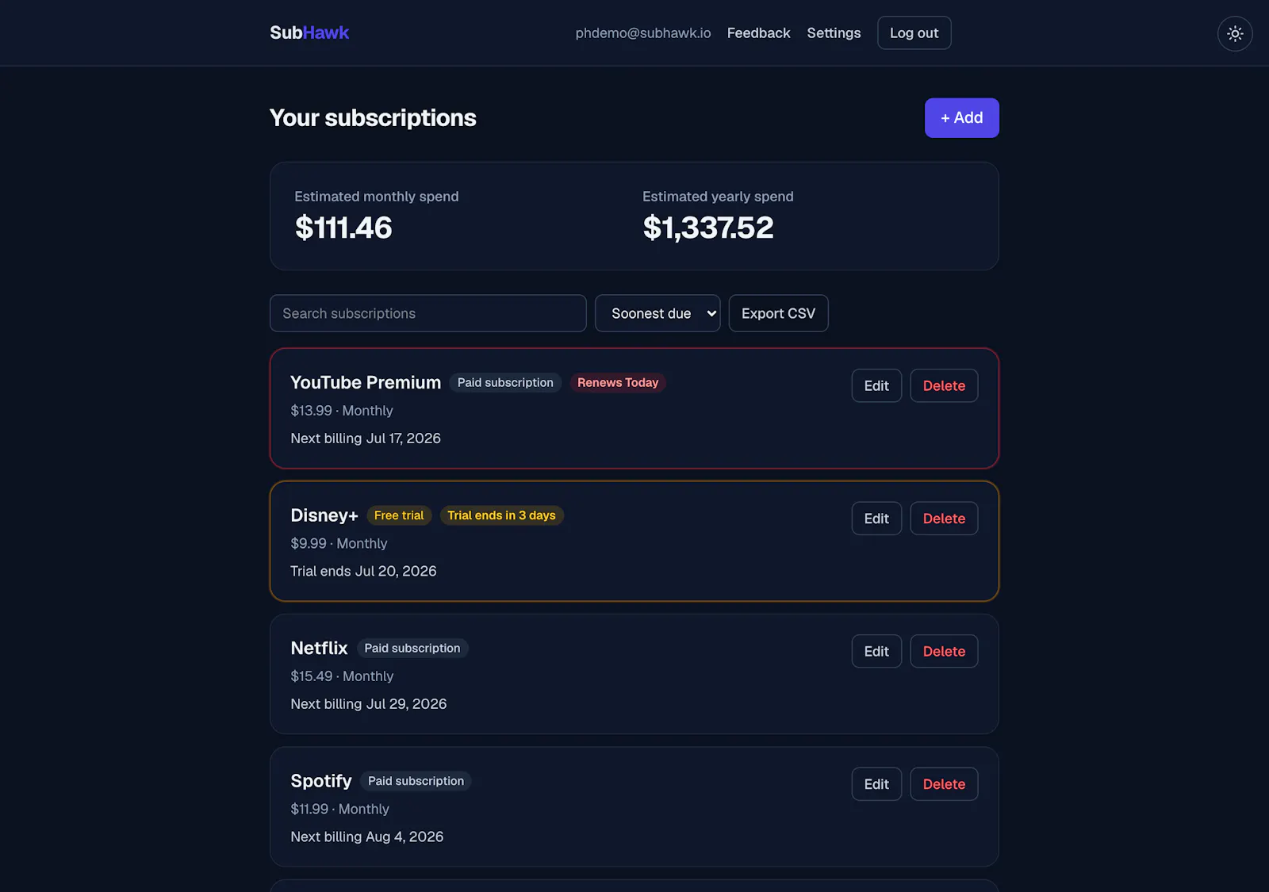Open the SubHawk logo home link
Viewport: 1269px width, 892px height.
[309, 33]
